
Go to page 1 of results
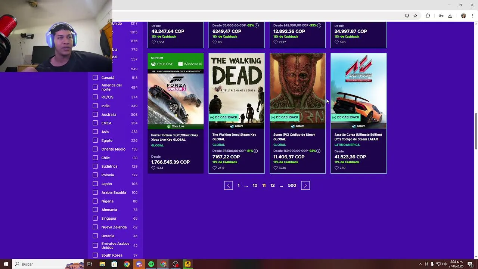[239, 185]
